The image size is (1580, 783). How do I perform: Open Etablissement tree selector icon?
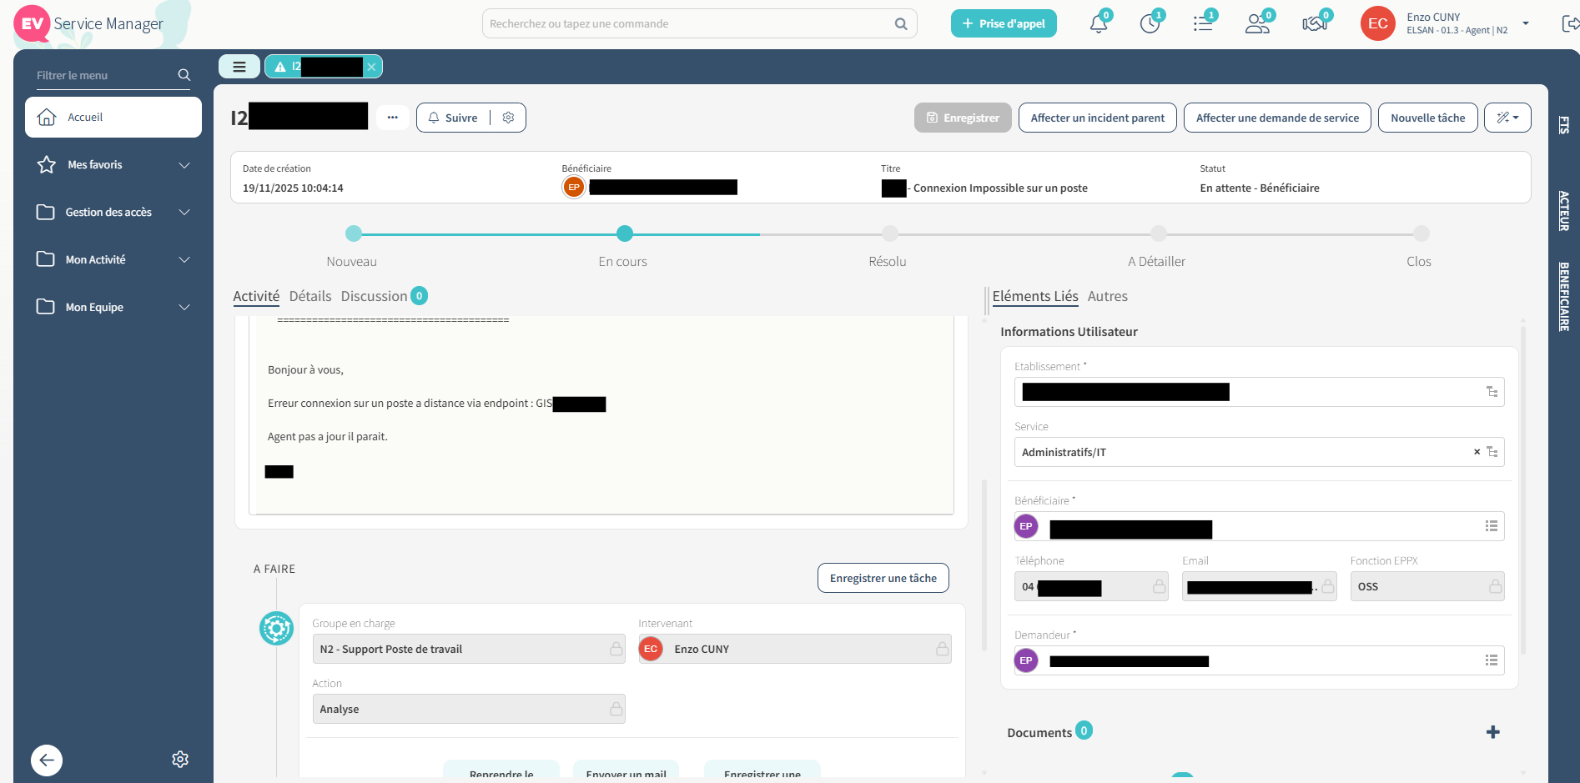(x=1492, y=392)
